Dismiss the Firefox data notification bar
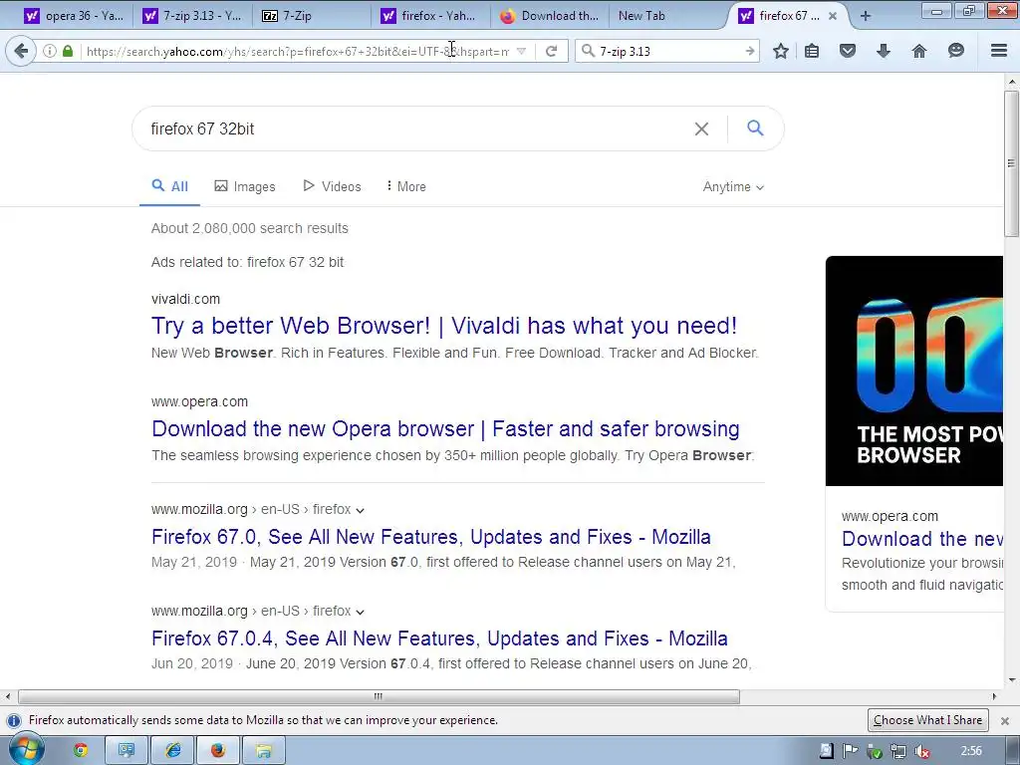This screenshot has width=1020, height=765. [x=1005, y=721]
